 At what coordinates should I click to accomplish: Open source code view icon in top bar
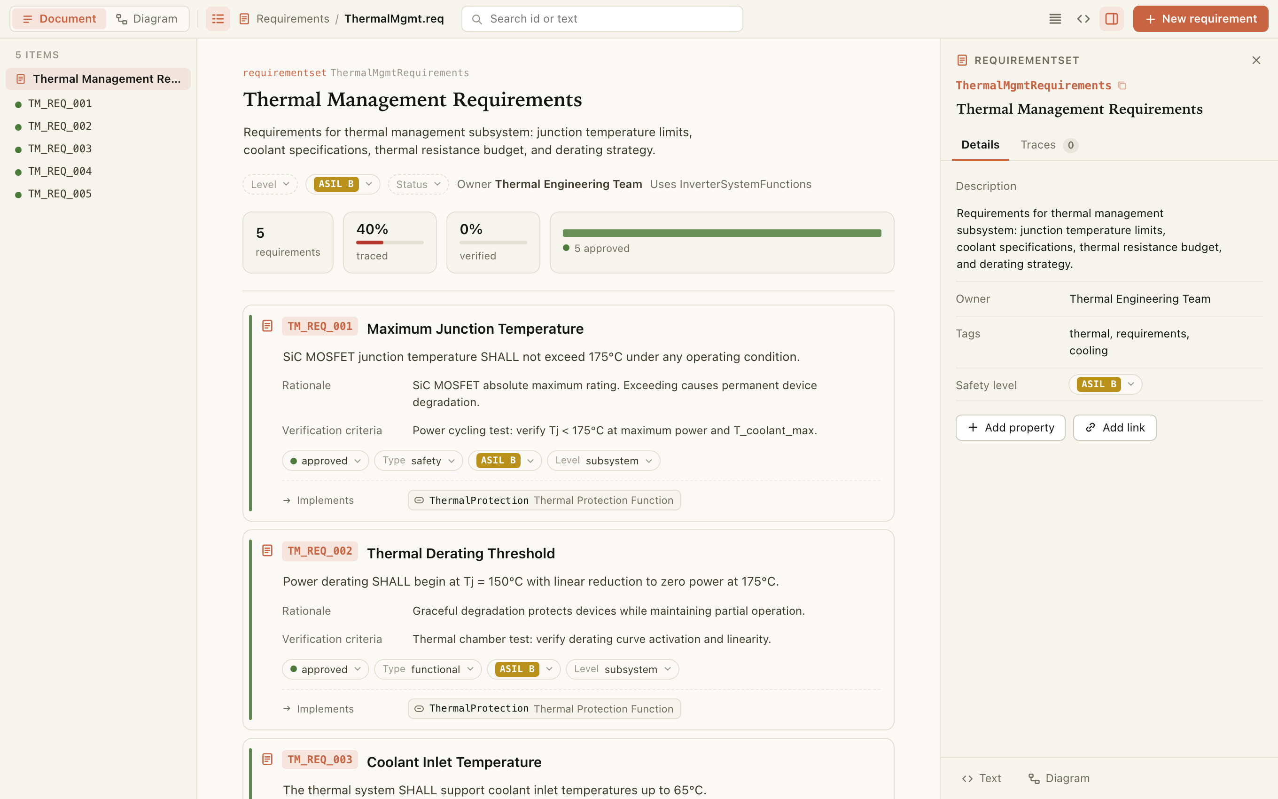tap(1083, 19)
